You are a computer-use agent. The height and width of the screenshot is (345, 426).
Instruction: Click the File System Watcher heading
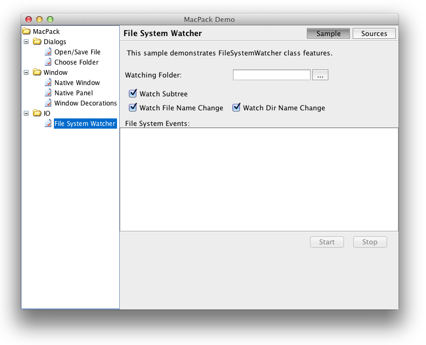click(162, 33)
